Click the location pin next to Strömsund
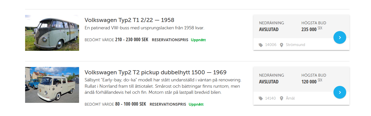 pyautogui.click(x=281, y=45)
